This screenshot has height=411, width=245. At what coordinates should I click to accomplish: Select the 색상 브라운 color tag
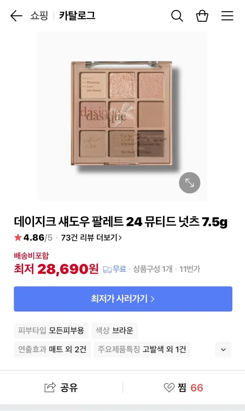[x=114, y=331]
